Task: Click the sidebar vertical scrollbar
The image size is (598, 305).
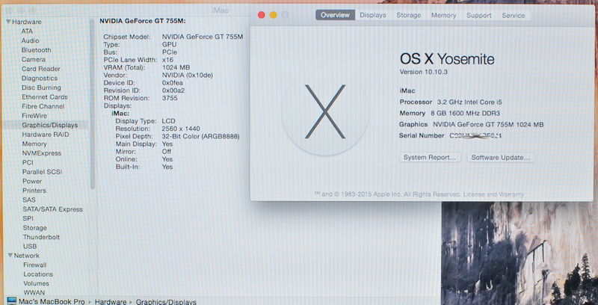Action: click(x=92, y=104)
